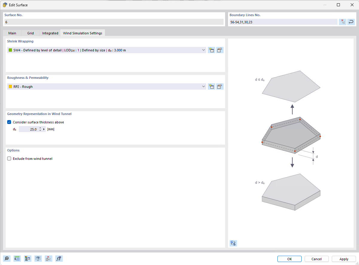Edit the selected SW4 shrink wrapping settings

click(x=220, y=50)
